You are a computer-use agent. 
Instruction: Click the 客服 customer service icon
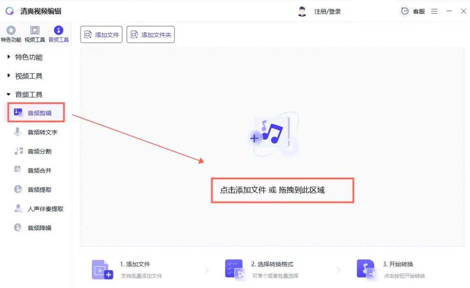(405, 11)
